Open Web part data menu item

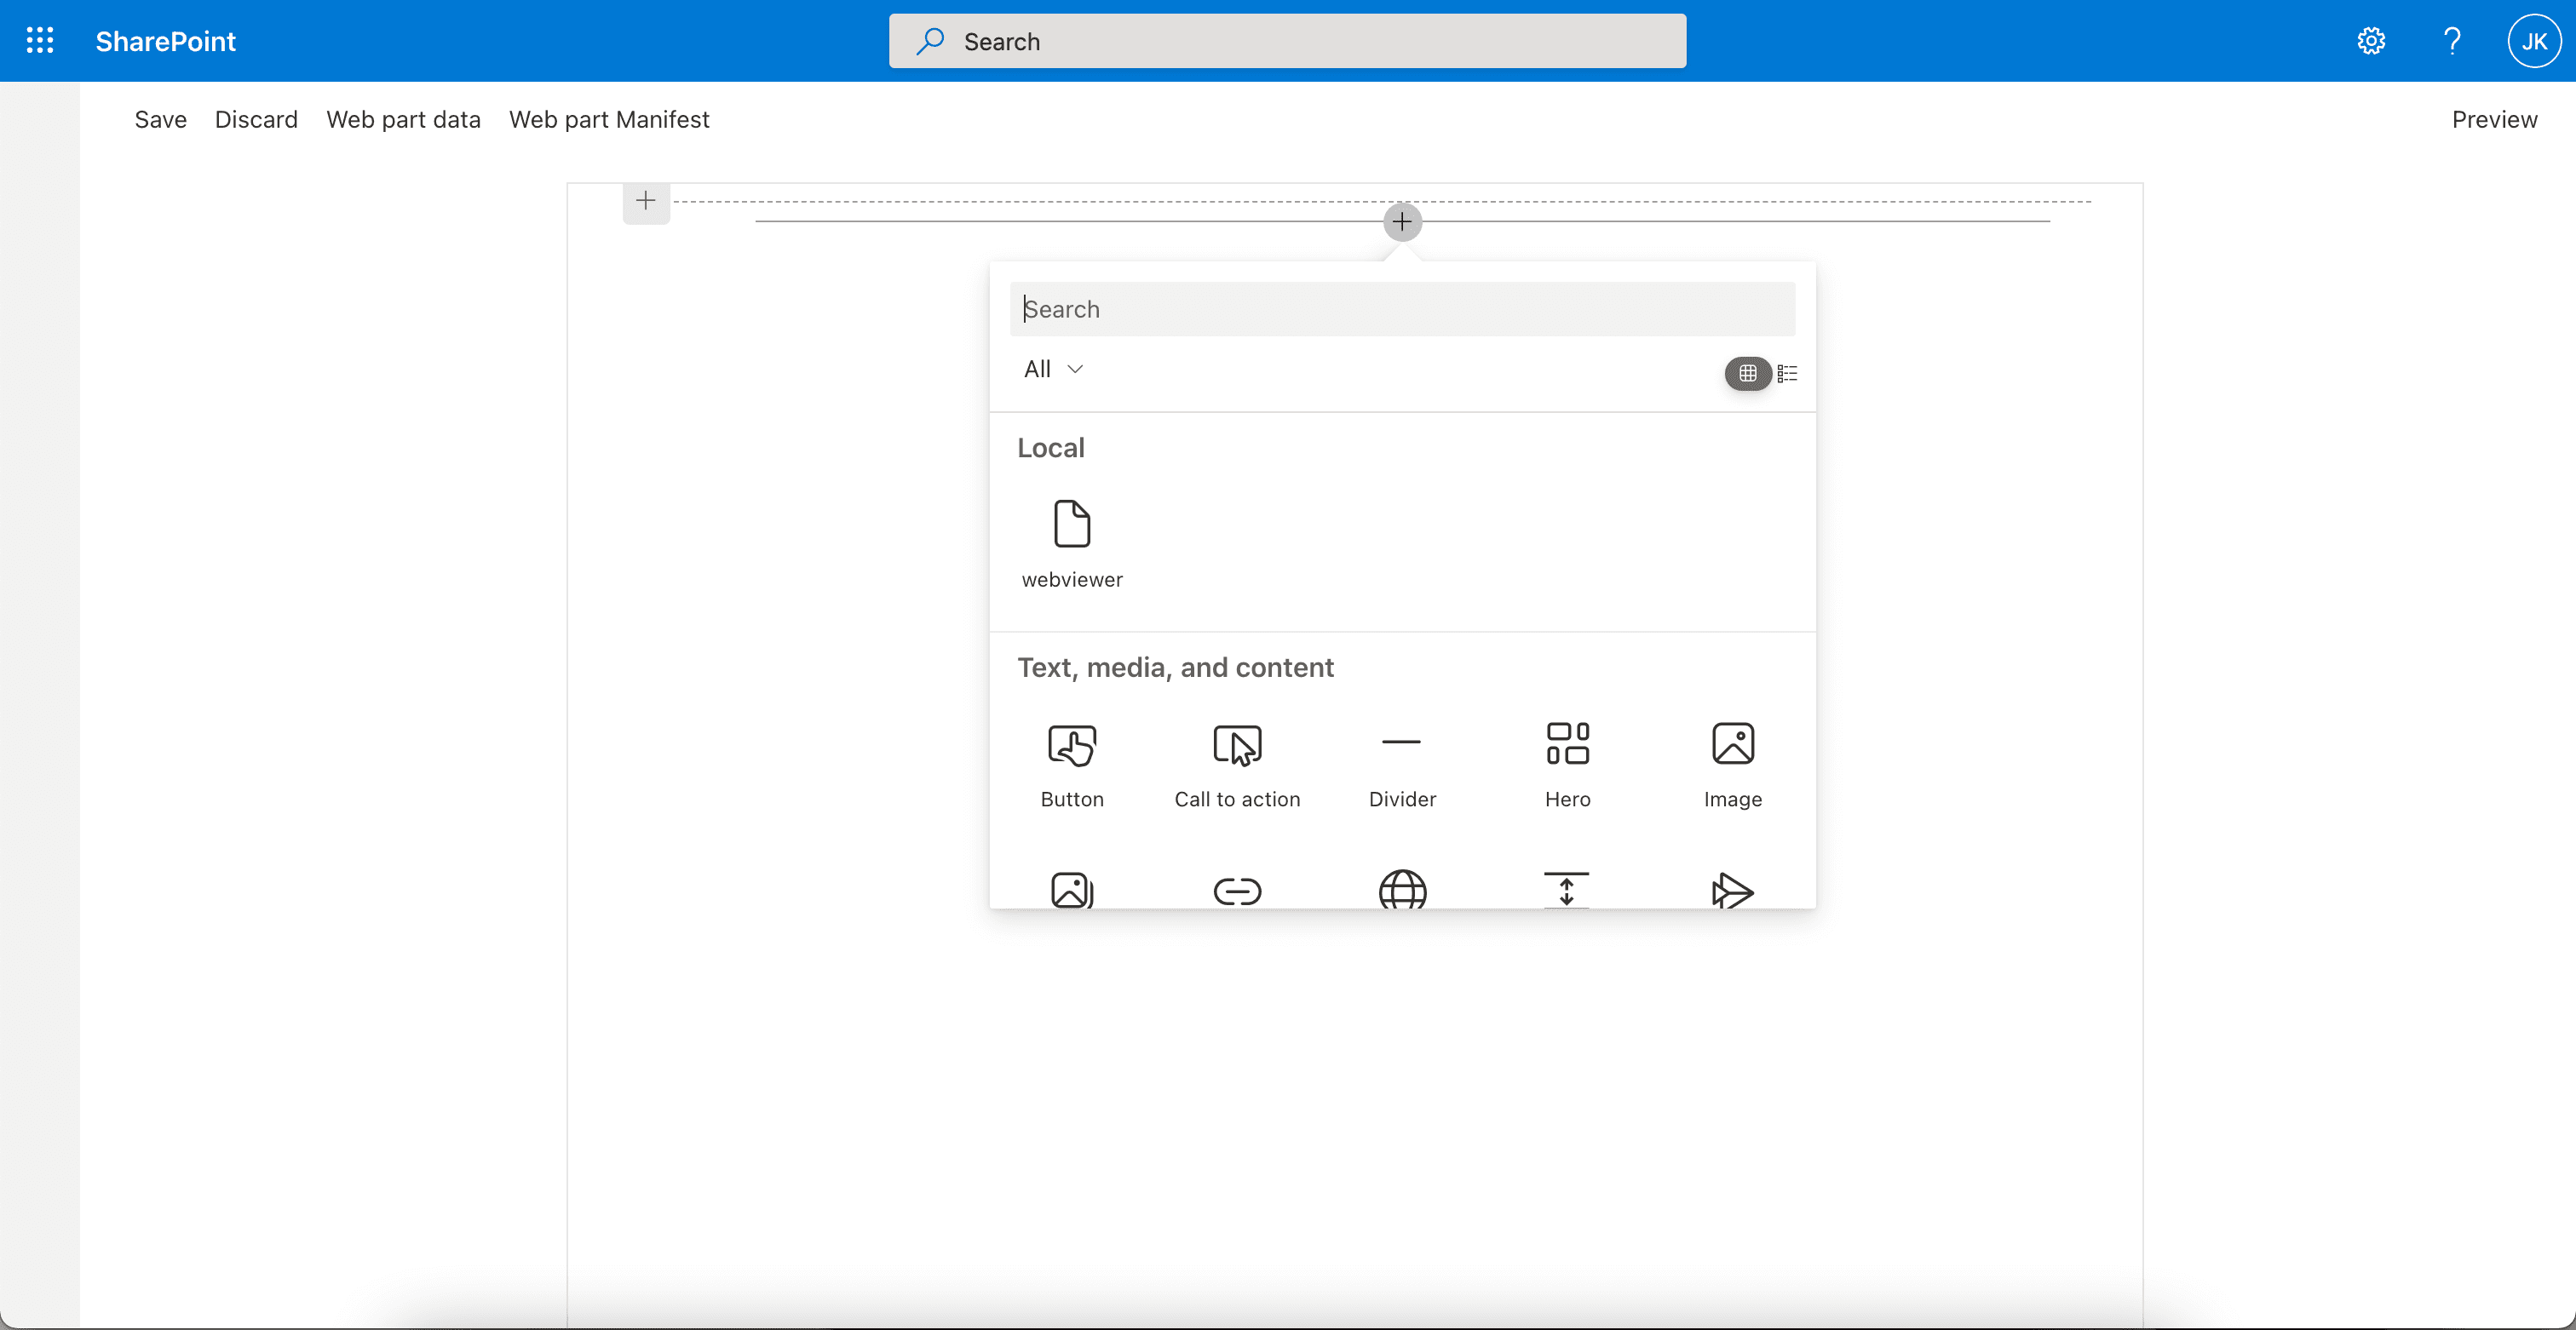tap(403, 119)
